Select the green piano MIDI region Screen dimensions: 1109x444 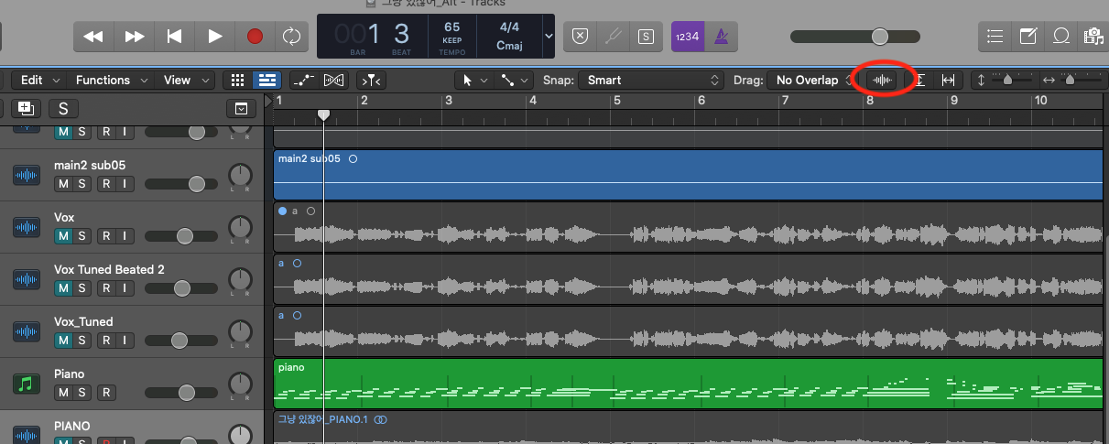688,384
